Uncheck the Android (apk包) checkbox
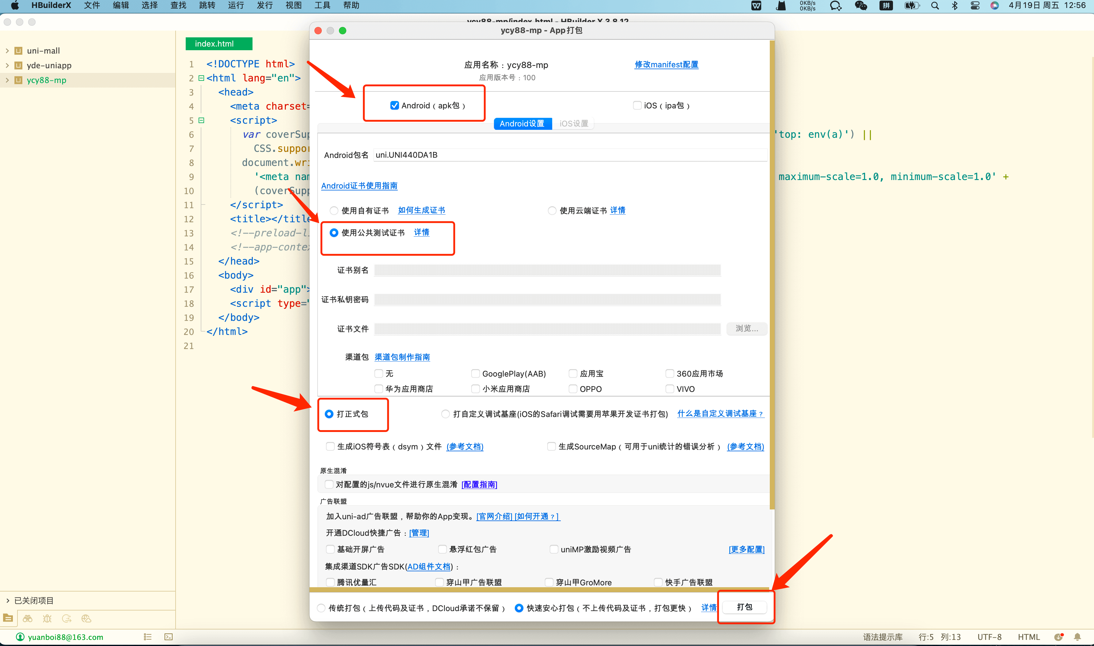1094x646 pixels. click(x=394, y=105)
